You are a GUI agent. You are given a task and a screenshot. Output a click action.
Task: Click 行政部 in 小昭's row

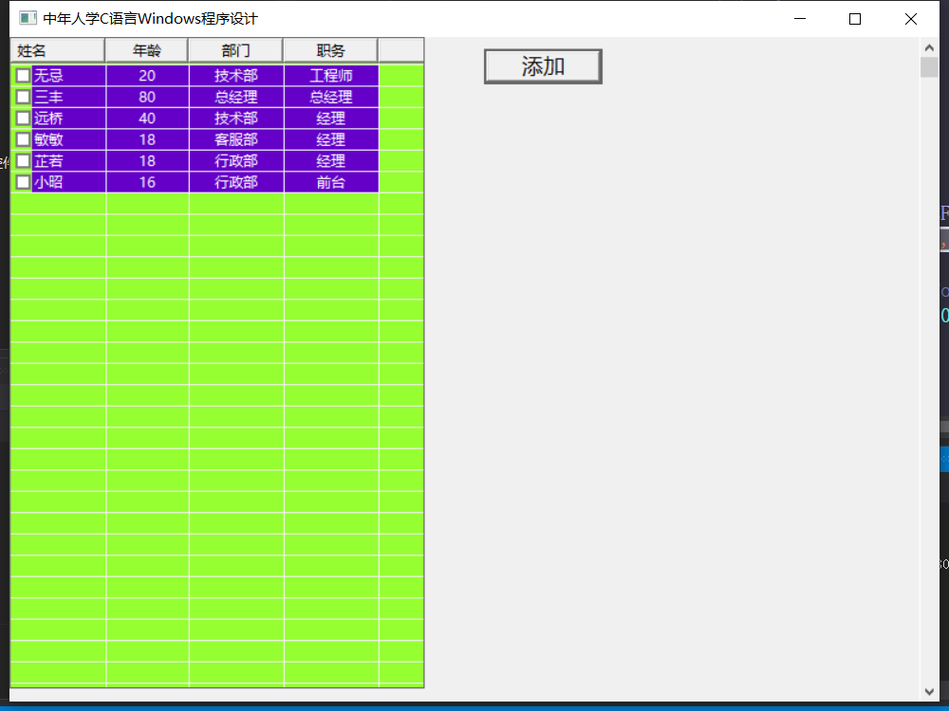(236, 182)
